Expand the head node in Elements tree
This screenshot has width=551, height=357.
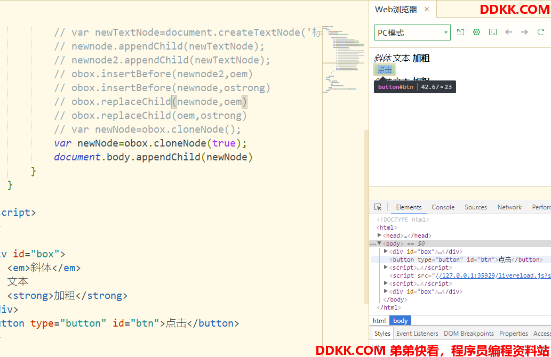tap(379, 235)
